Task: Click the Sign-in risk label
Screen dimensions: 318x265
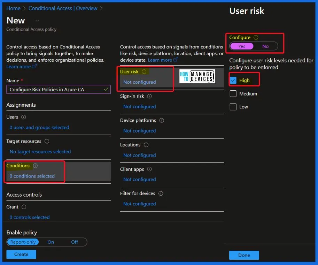Action: (x=132, y=96)
